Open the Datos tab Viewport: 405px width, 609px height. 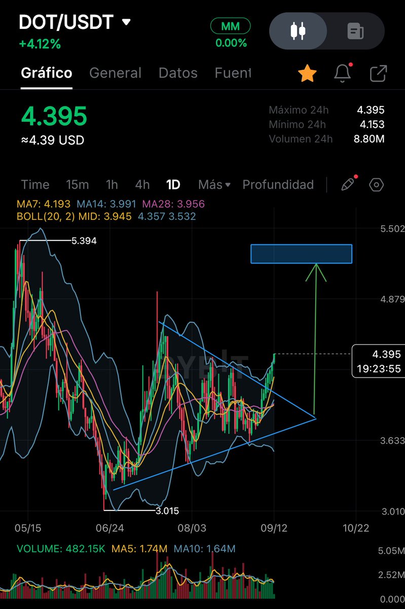click(x=178, y=73)
